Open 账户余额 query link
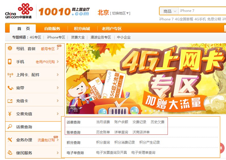The width and height of the screenshot is (226, 160). coord(121,122)
